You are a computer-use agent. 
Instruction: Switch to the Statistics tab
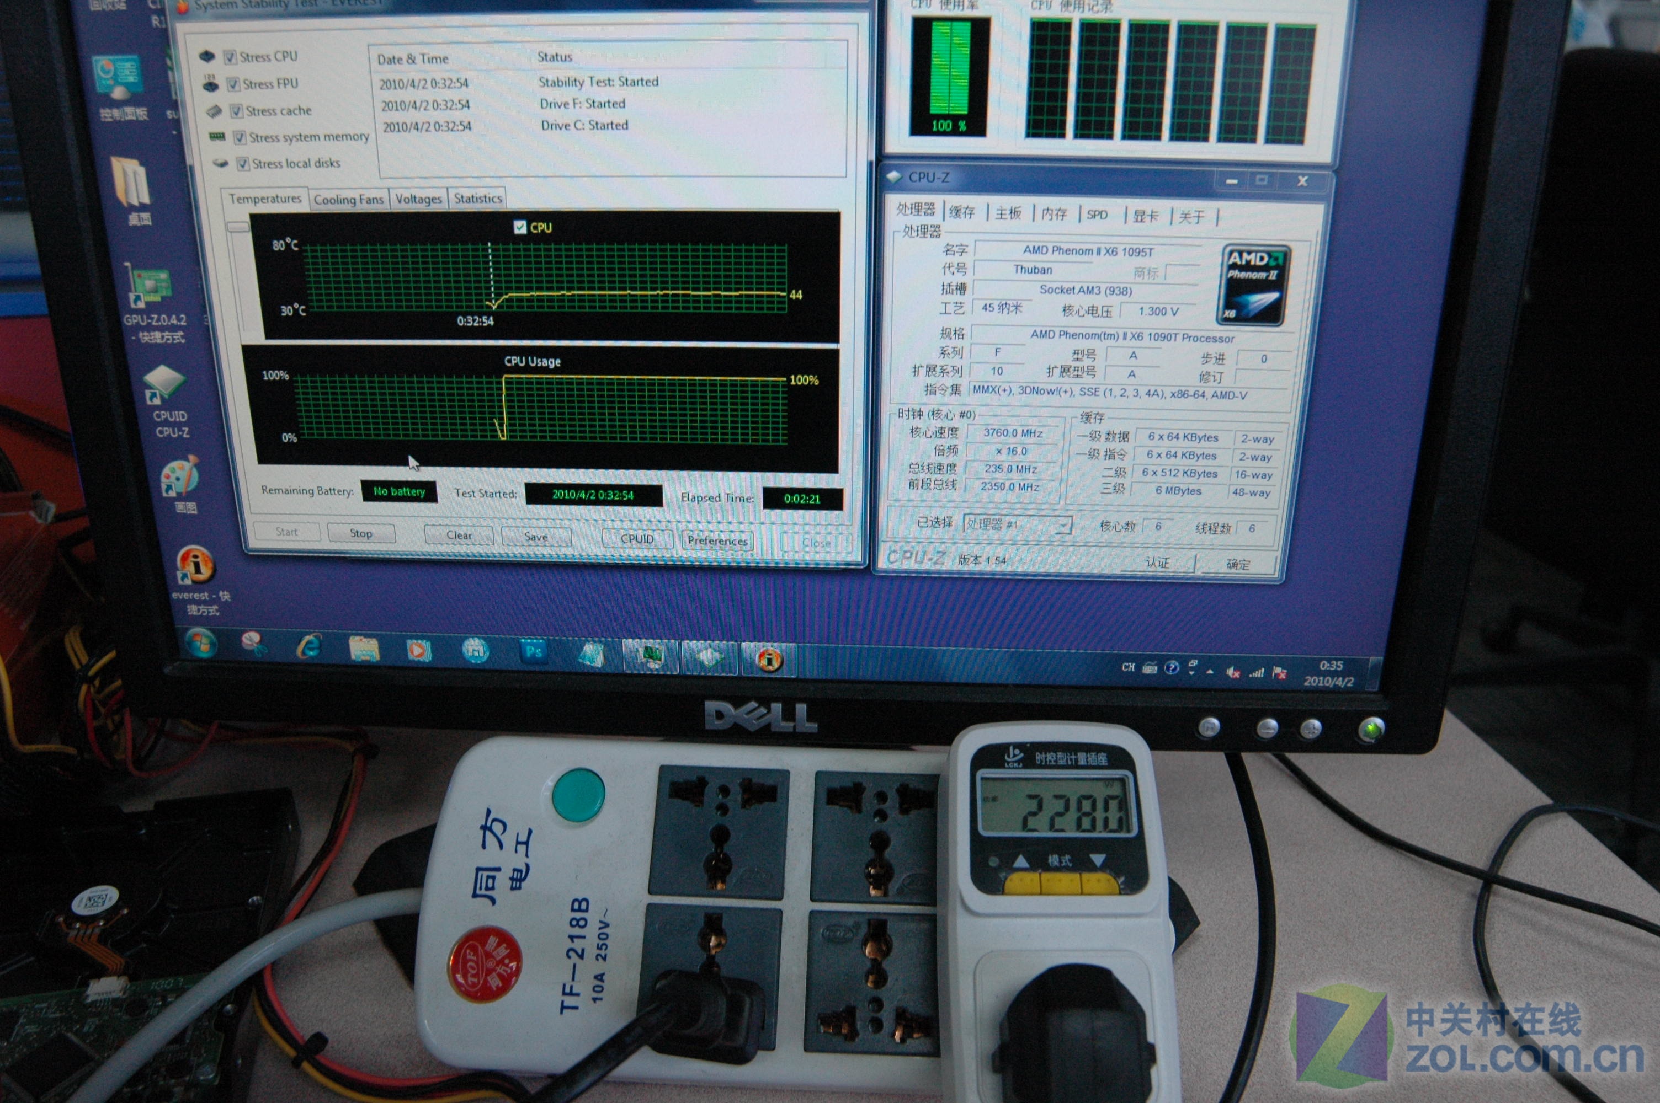pyautogui.click(x=478, y=199)
